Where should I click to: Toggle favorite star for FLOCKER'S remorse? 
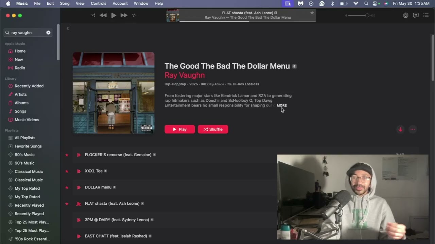67,155
